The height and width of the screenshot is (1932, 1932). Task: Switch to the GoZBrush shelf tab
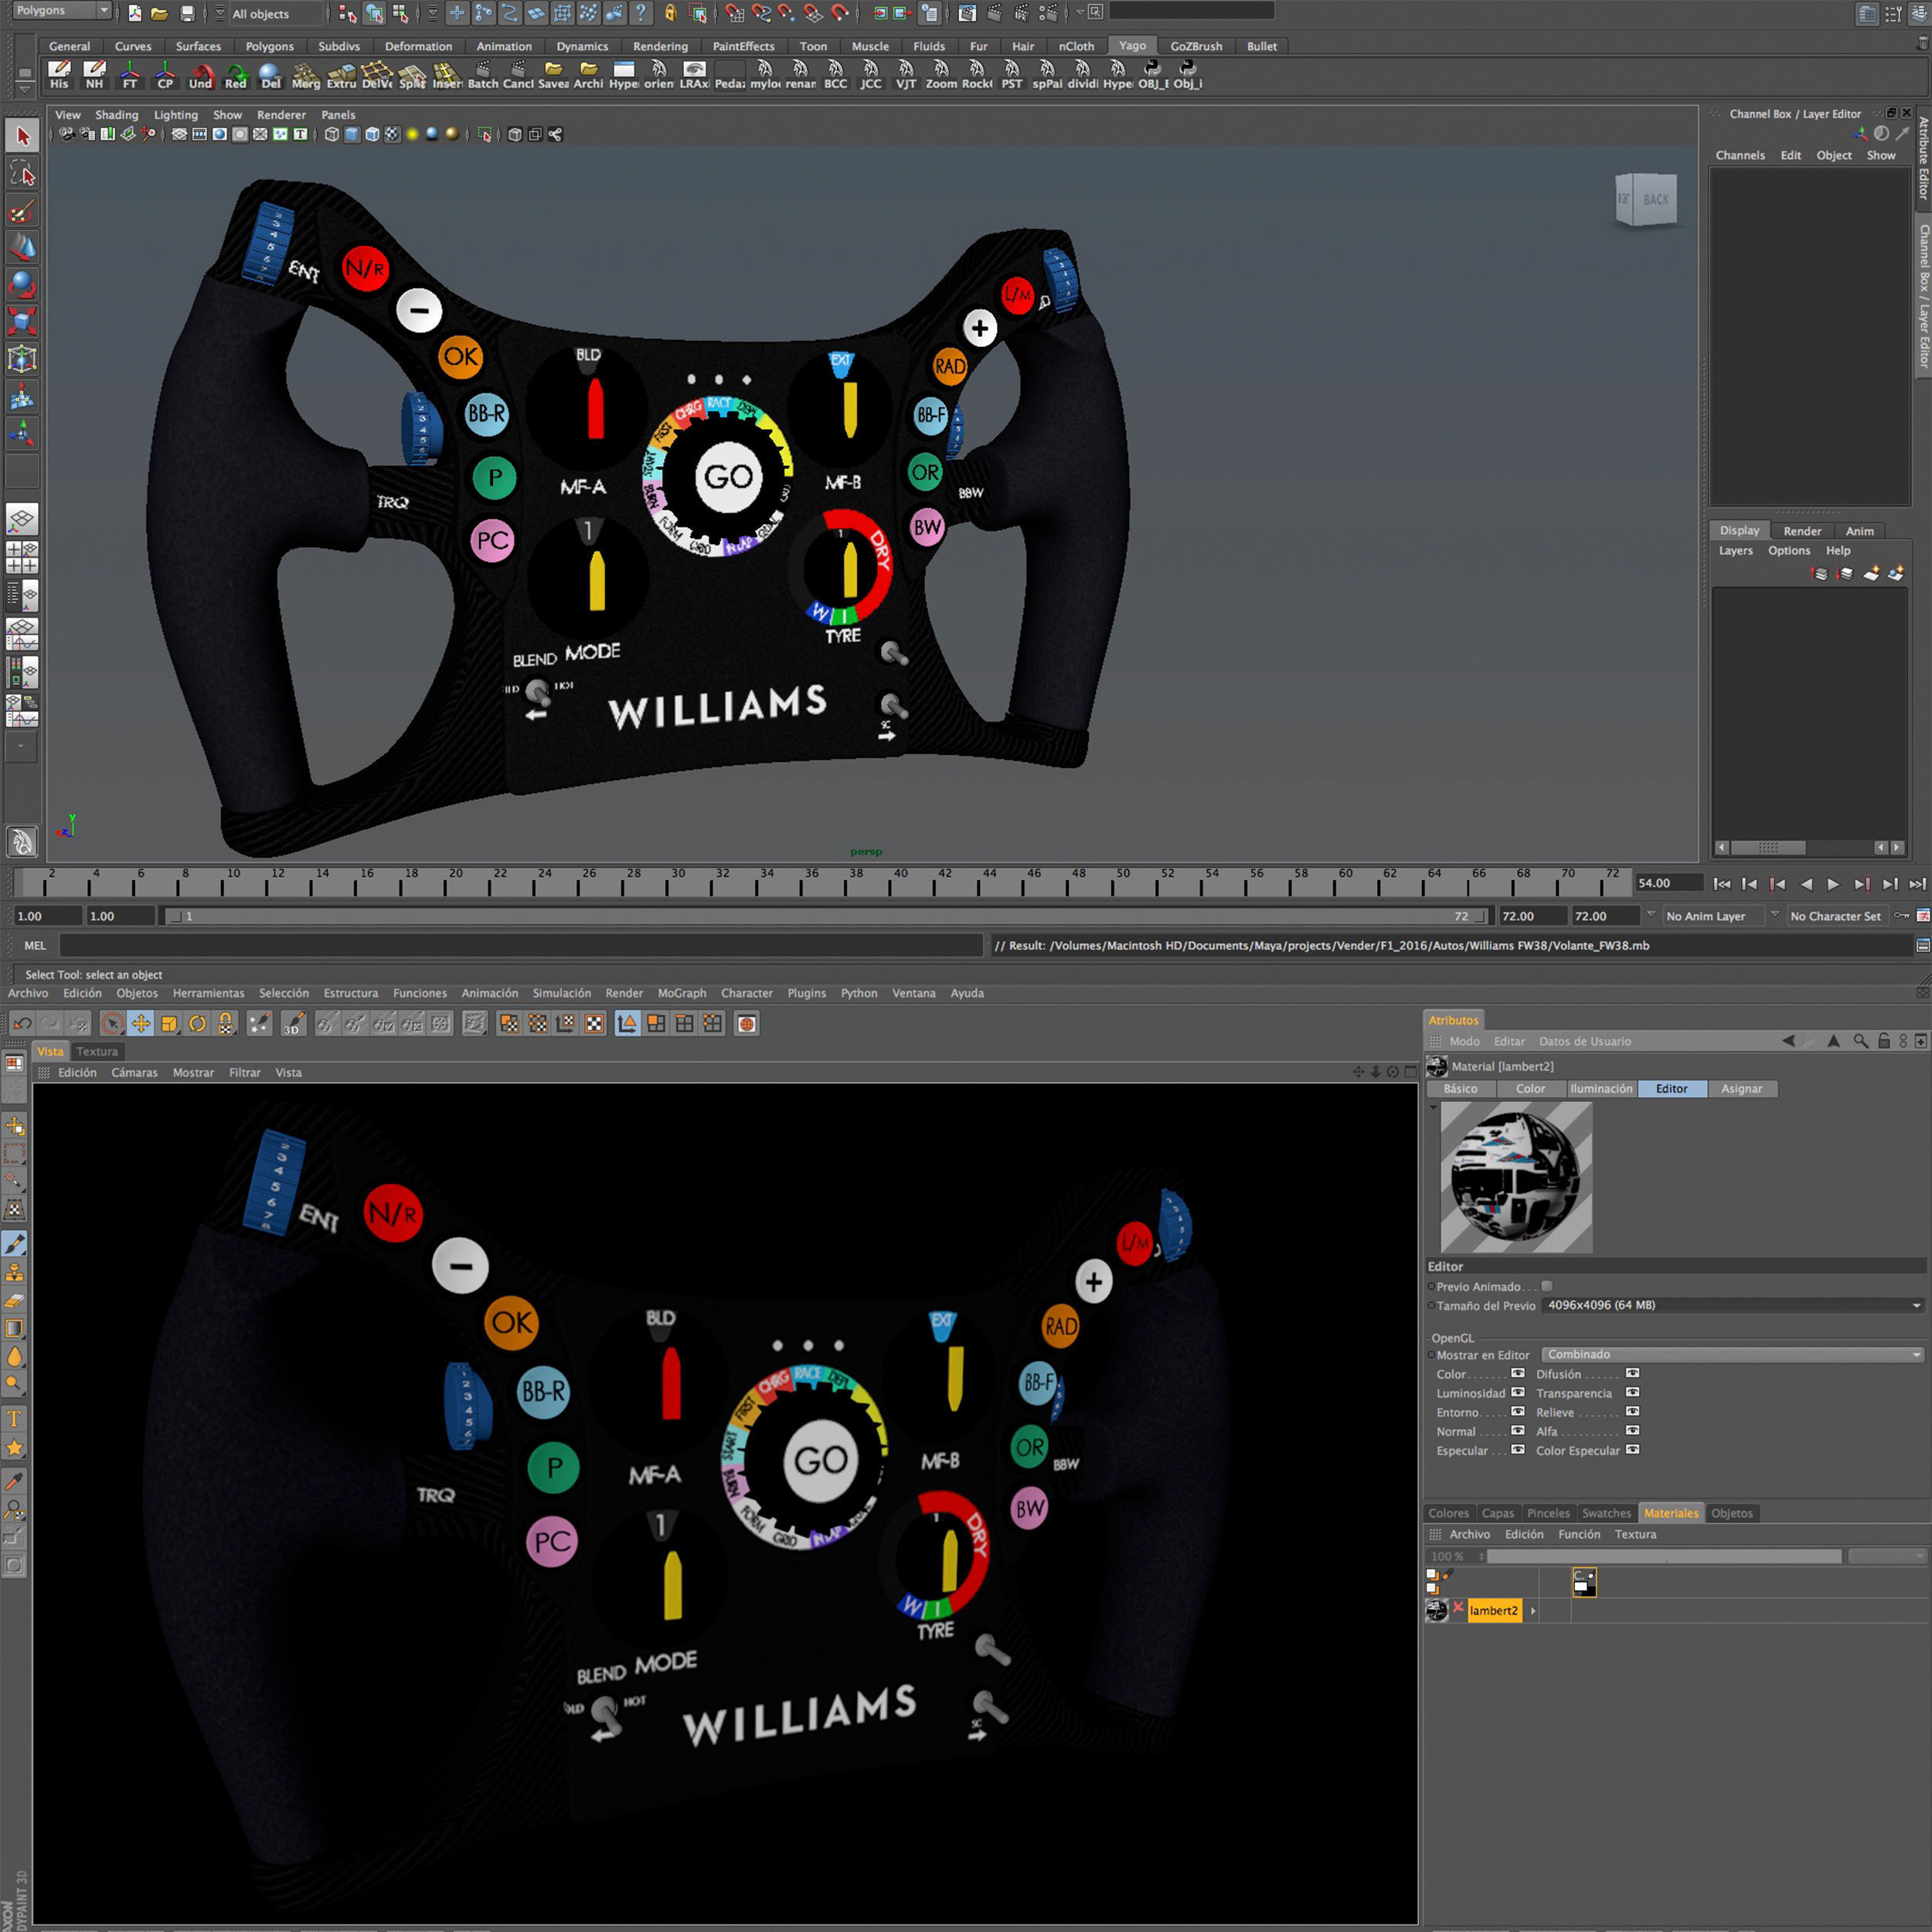[1196, 46]
